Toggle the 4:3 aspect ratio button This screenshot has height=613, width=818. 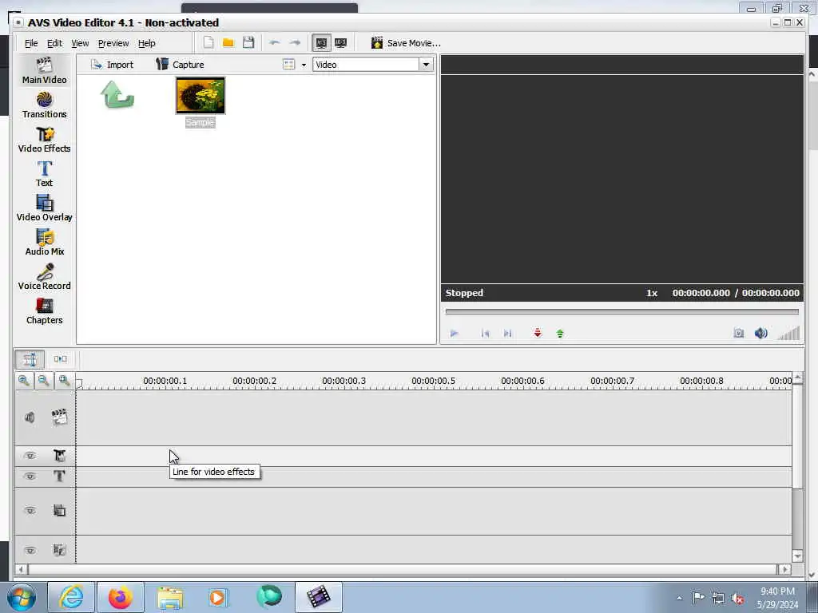coord(321,43)
